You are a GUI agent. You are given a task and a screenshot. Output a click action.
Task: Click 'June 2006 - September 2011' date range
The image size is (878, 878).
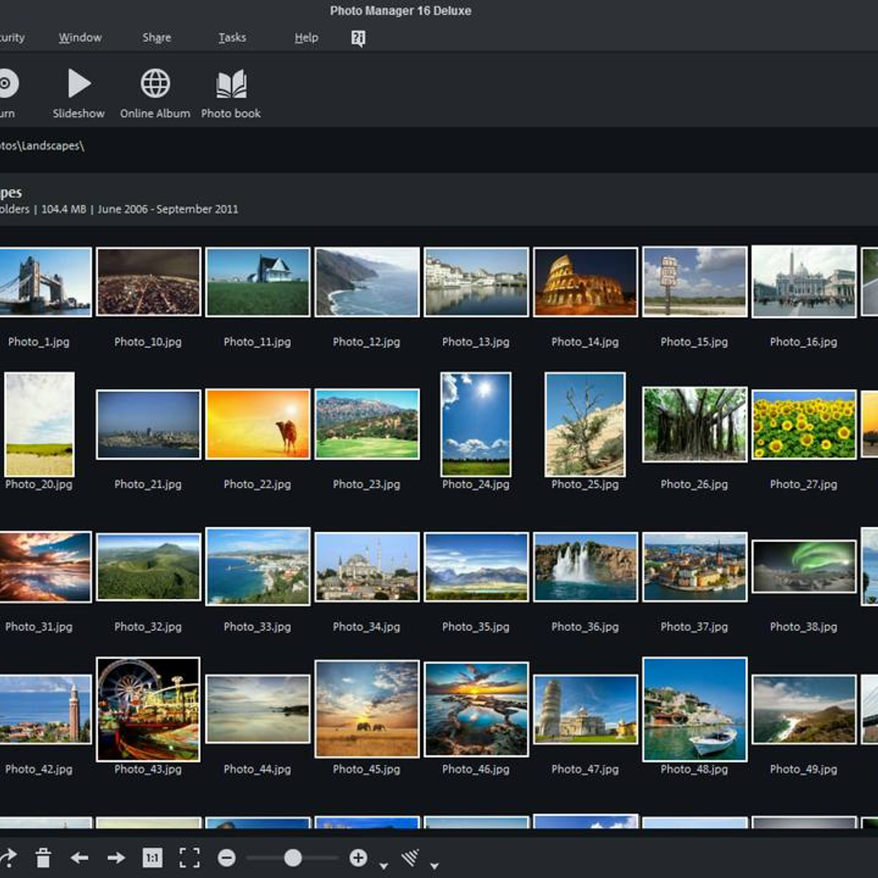168,209
